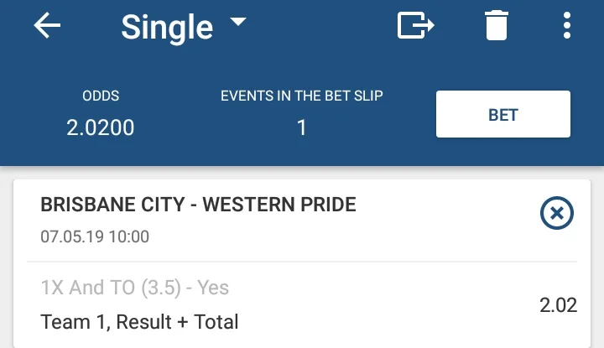The image size is (604, 348).
Task: Select the Brisbane City - Western Pride match title
Action: coord(198,205)
